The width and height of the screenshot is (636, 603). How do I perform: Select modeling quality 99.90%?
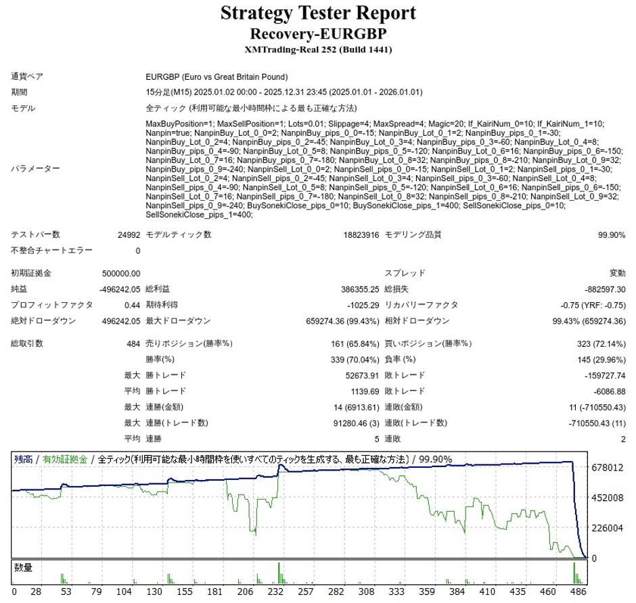click(x=612, y=235)
